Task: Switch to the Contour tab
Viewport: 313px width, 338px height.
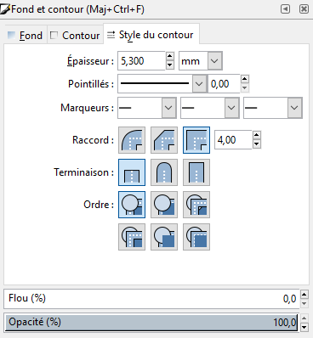Action: (x=75, y=36)
